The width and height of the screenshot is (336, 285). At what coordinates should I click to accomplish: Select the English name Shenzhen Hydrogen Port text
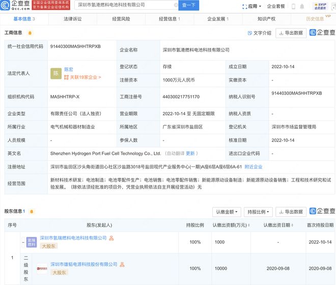pyautogui.click(x=105, y=153)
